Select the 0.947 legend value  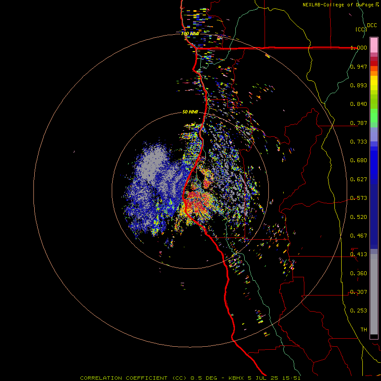[x=359, y=66]
